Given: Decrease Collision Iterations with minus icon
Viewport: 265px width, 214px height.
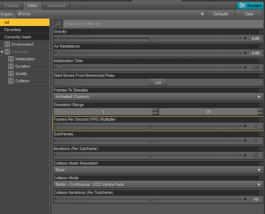Looking at the screenshot, I should pos(56,199).
